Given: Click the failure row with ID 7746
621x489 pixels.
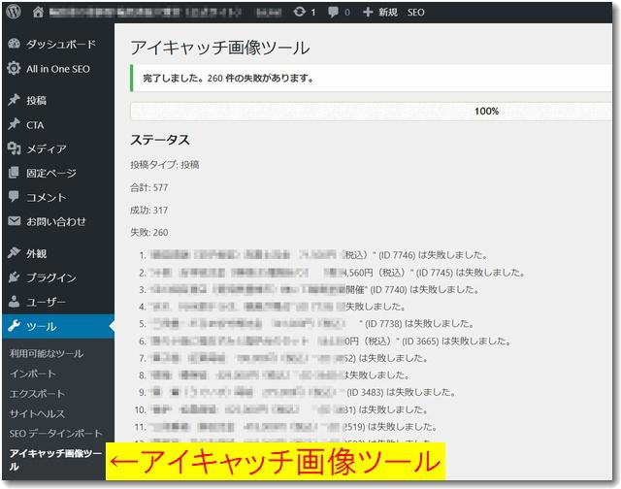Looking at the screenshot, I should 313,254.
